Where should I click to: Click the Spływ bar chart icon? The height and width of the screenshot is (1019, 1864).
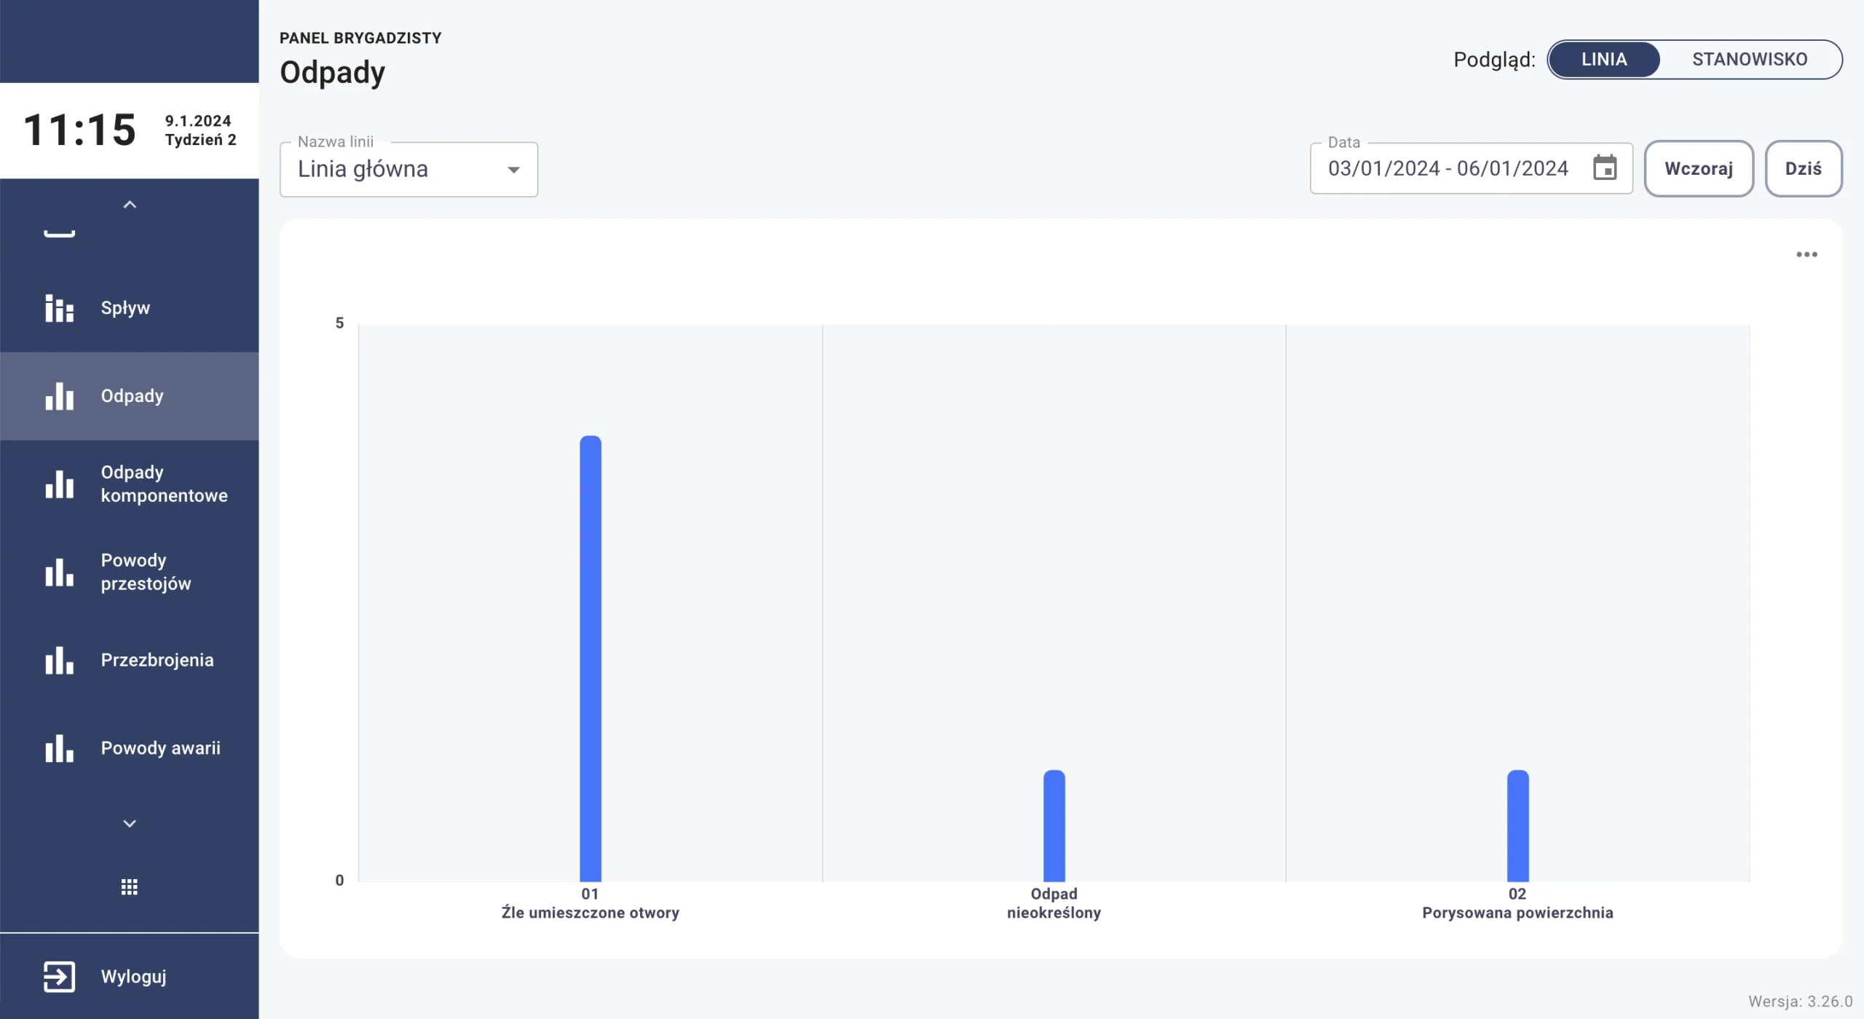coord(59,308)
